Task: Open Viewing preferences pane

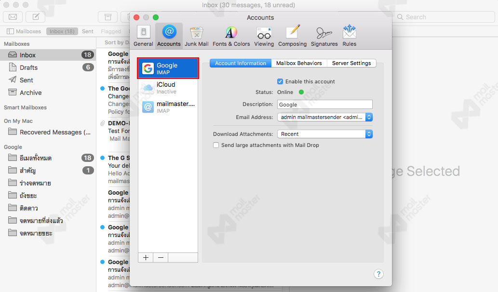Action: click(264, 36)
